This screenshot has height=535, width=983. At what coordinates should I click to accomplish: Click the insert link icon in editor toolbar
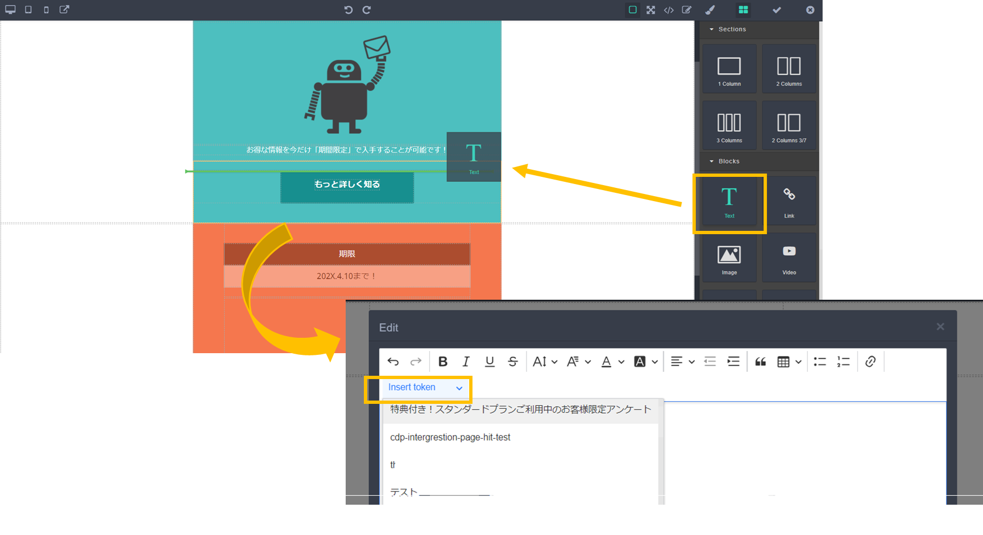(871, 361)
